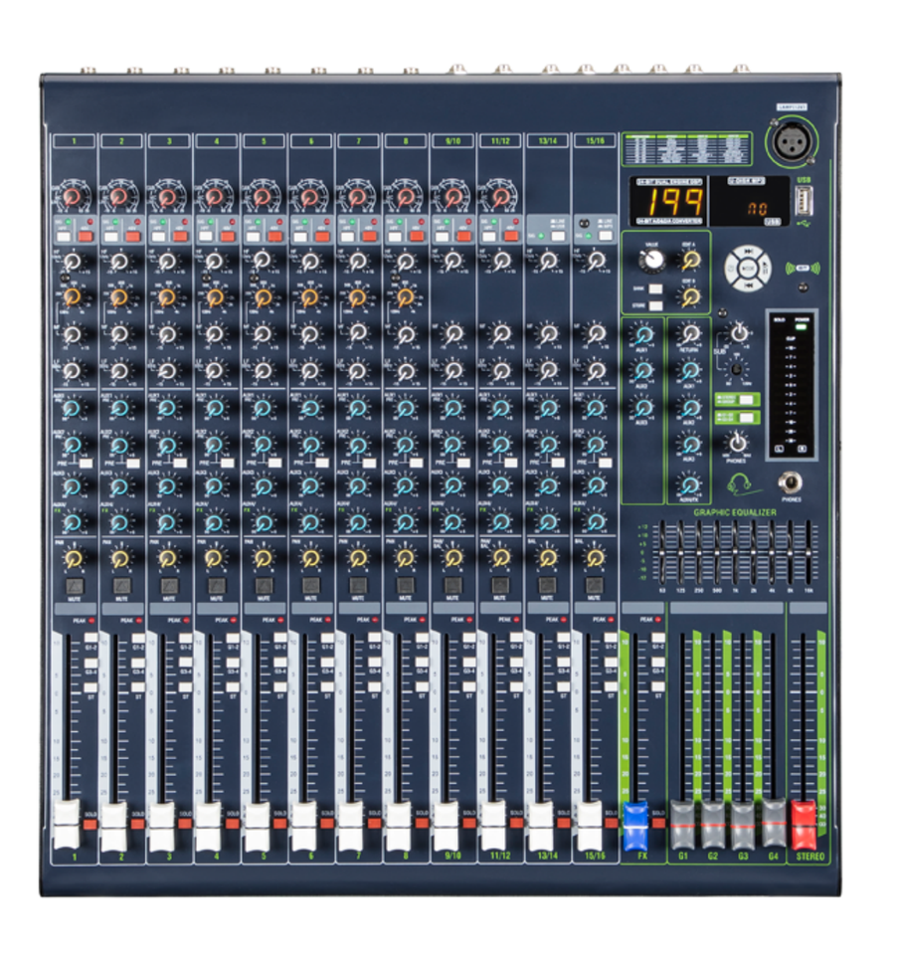Tap the play/pause button on media pad

click(766, 268)
